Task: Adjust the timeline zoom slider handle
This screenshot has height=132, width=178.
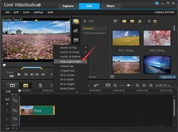Action: [129, 86]
